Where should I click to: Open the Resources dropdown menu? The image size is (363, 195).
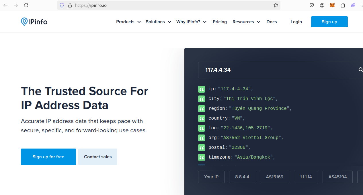point(246,22)
